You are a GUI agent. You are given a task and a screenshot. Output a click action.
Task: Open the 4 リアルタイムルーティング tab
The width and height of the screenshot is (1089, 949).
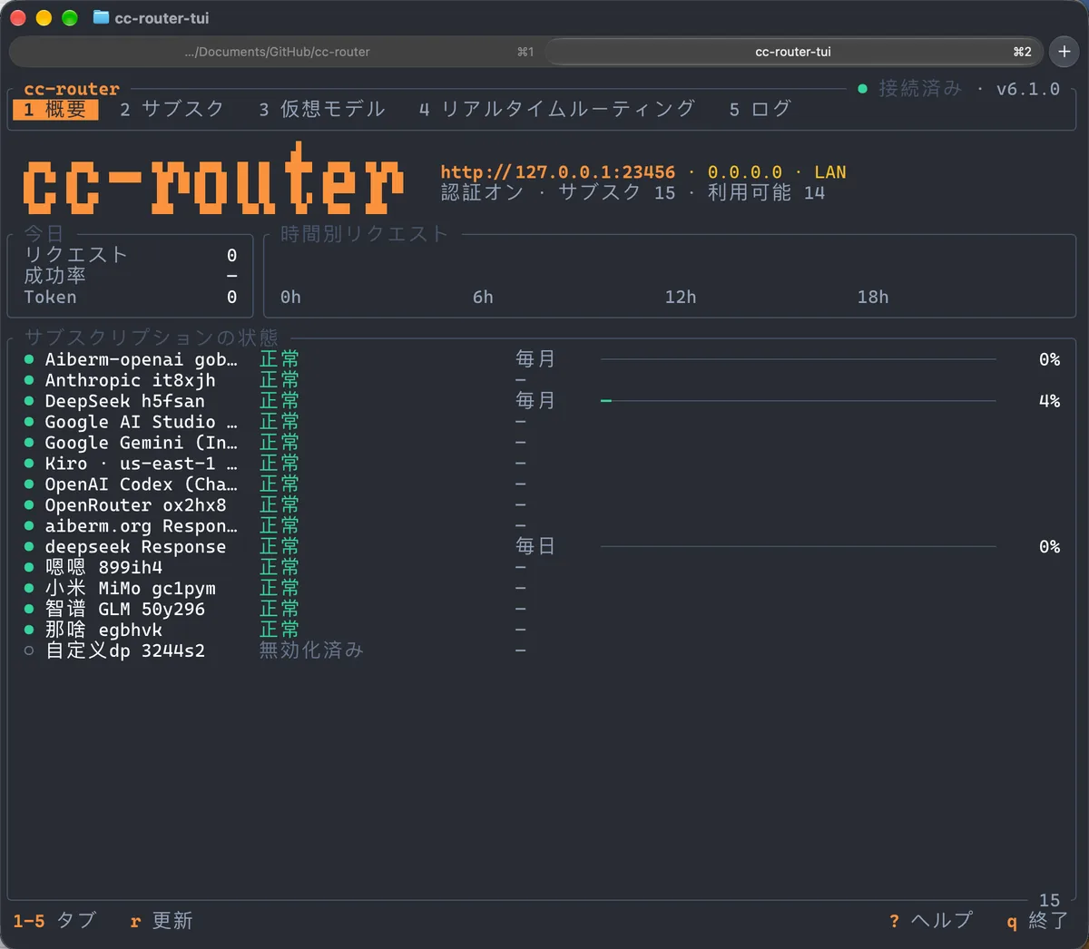pyautogui.click(x=556, y=110)
